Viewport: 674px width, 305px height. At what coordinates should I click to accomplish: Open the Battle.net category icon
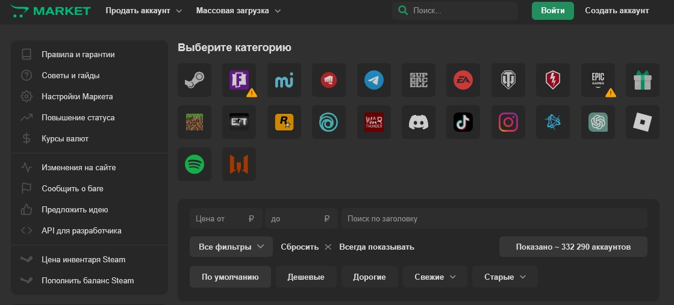point(553,122)
